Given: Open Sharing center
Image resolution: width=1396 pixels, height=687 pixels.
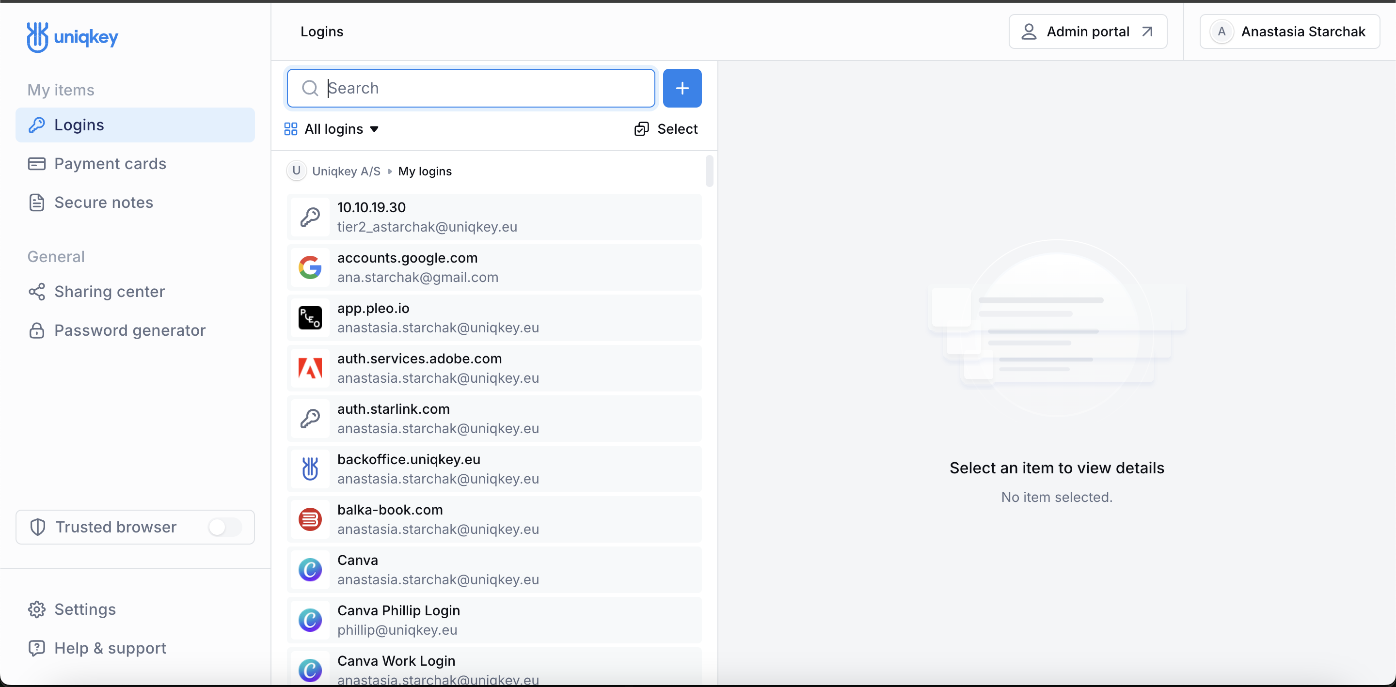Looking at the screenshot, I should [135, 292].
